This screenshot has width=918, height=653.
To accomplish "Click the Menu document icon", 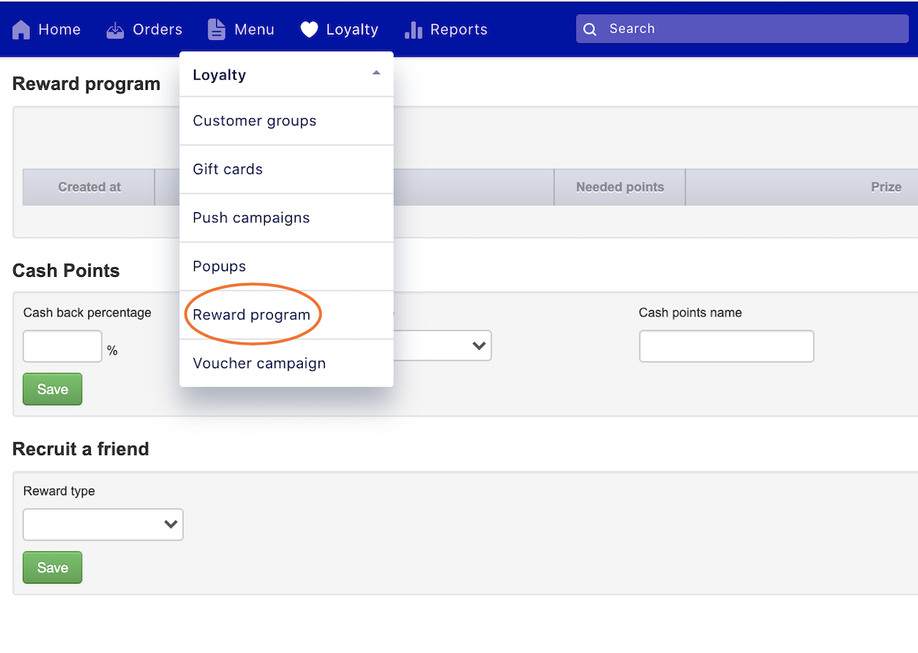I will point(216,30).
